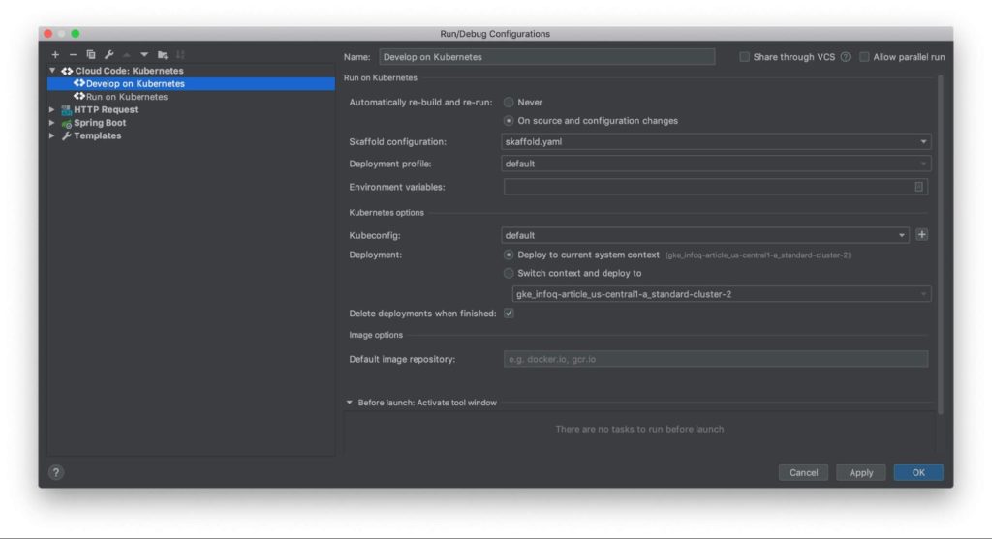
Task: Select Switch context and deploy to
Action: [x=509, y=274]
